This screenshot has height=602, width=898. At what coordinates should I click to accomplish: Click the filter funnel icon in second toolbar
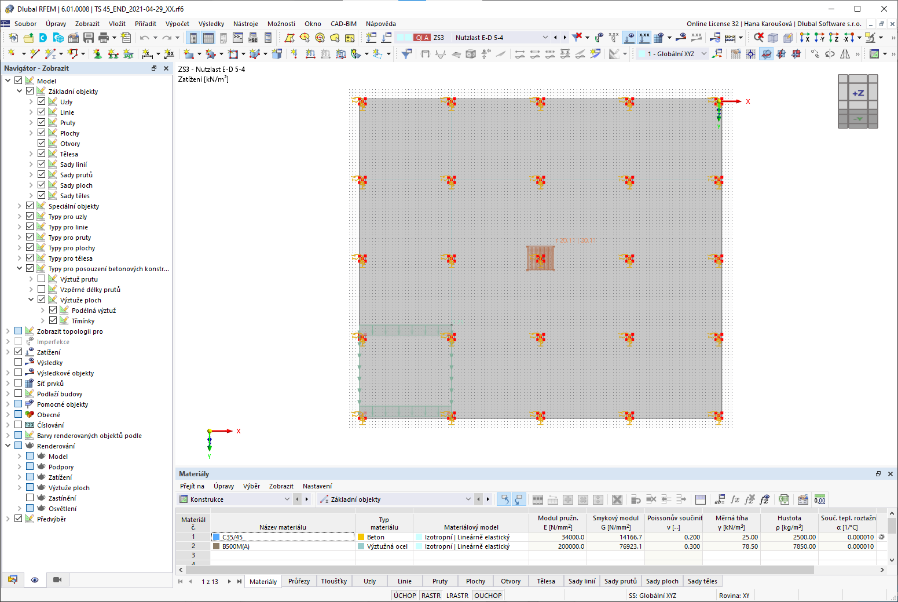pyautogui.click(x=407, y=54)
